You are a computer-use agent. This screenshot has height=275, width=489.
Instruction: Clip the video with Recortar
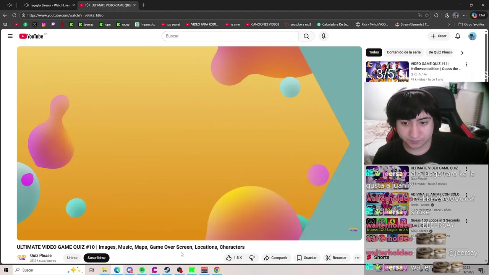coord(336,258)
